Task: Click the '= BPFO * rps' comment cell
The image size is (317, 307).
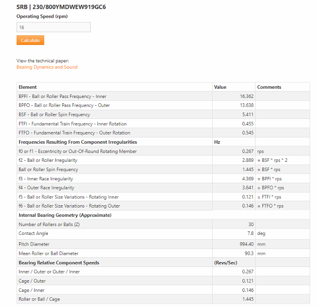Action: point(270,188)
